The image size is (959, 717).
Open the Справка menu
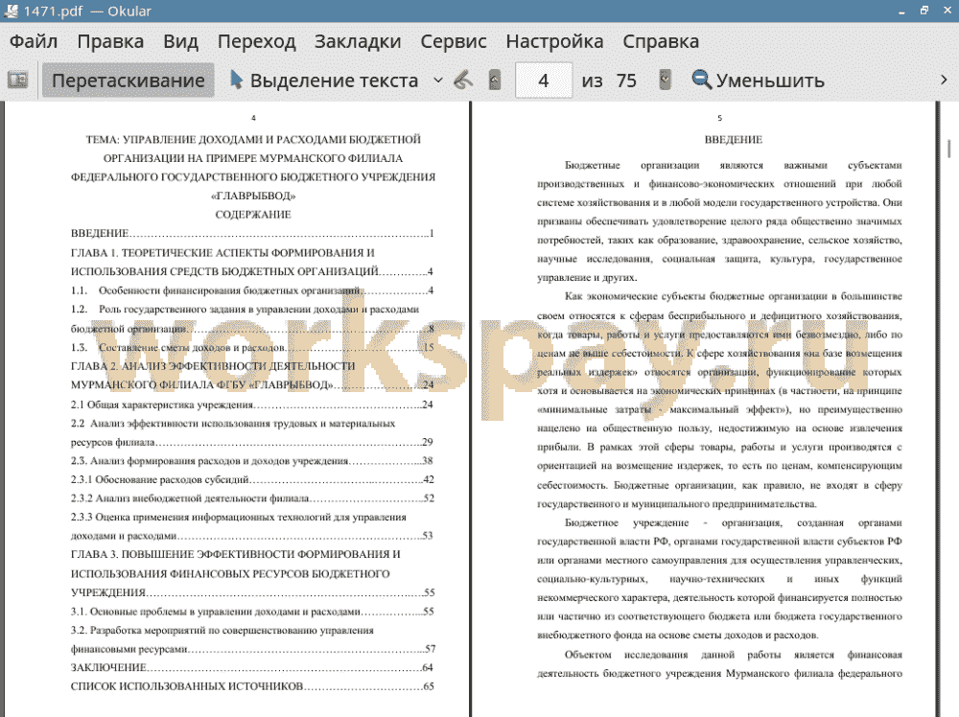coord(661,41)
